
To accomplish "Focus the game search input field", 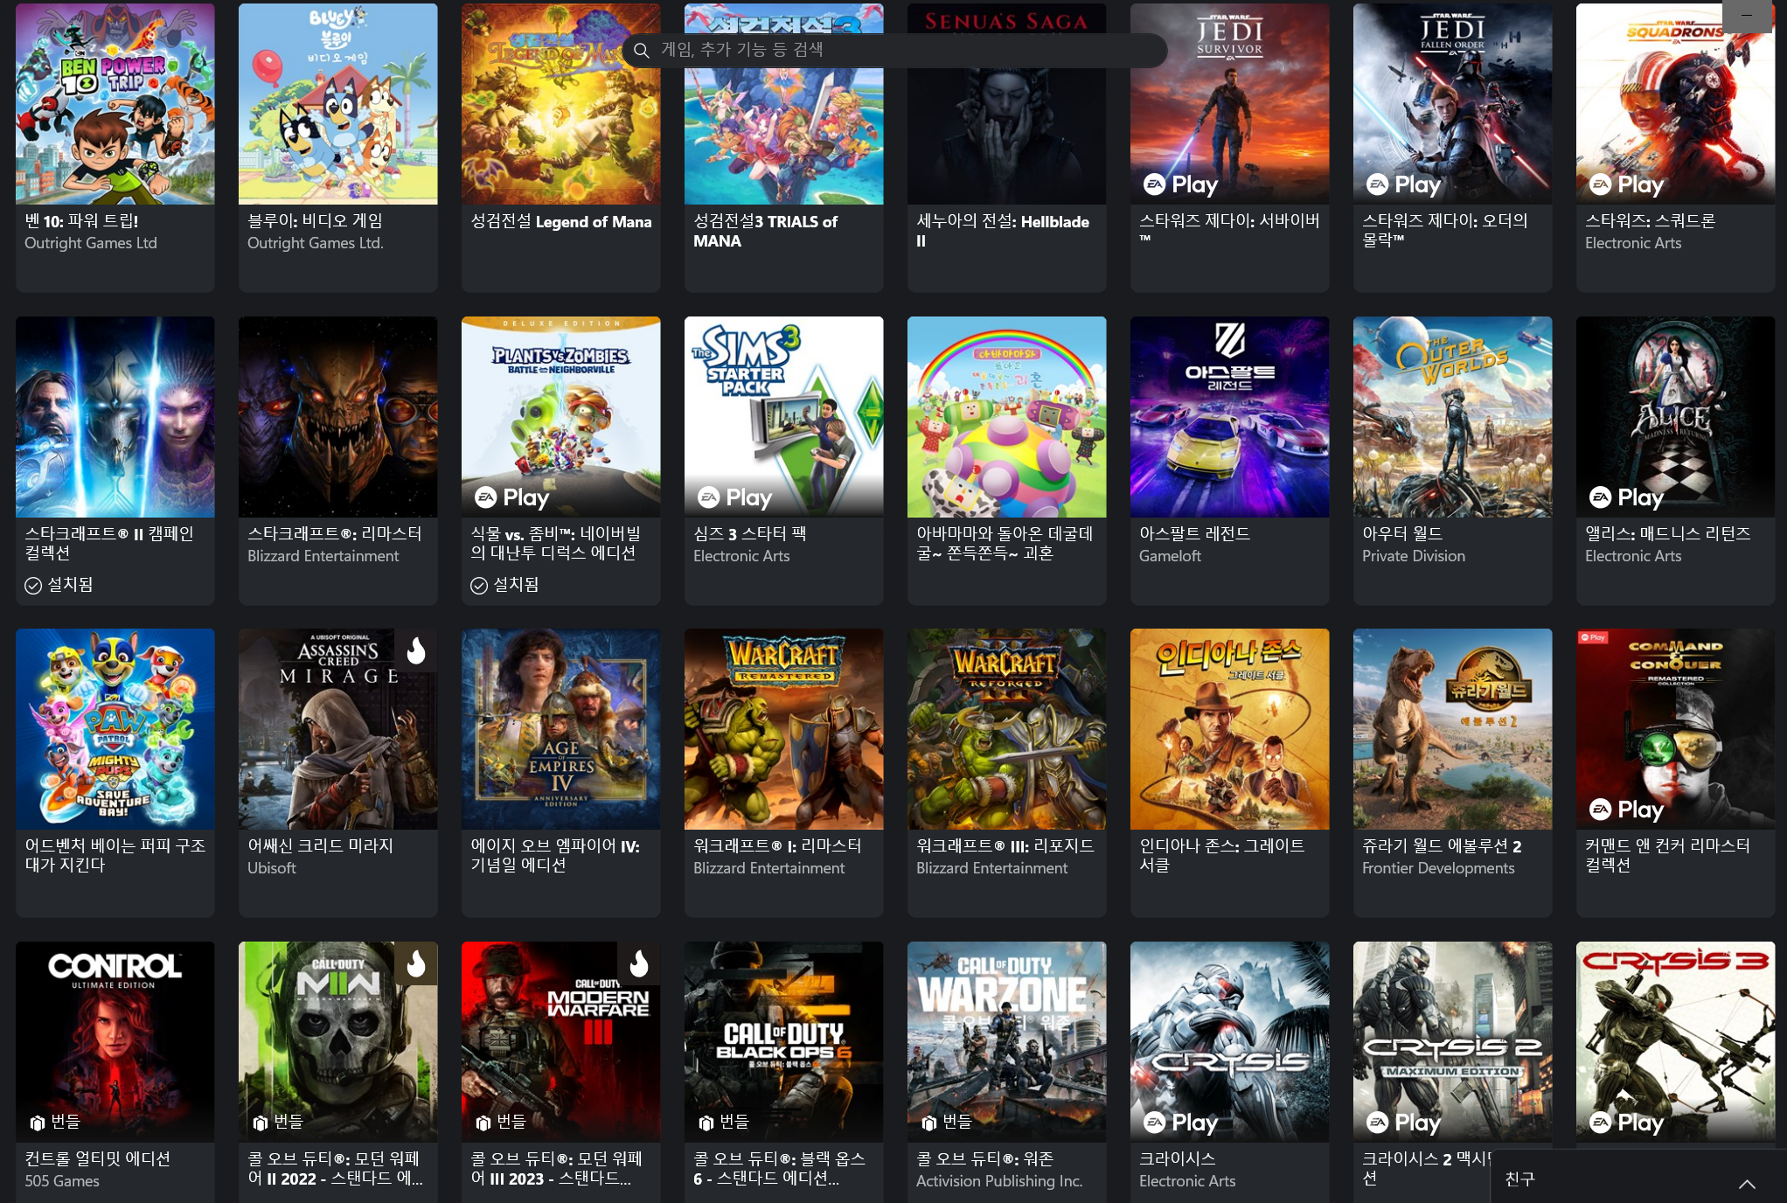I will click(900, 51).
